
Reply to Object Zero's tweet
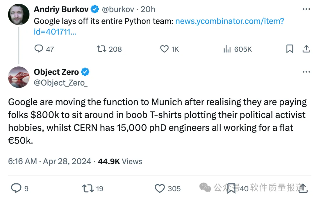[16, 188]
